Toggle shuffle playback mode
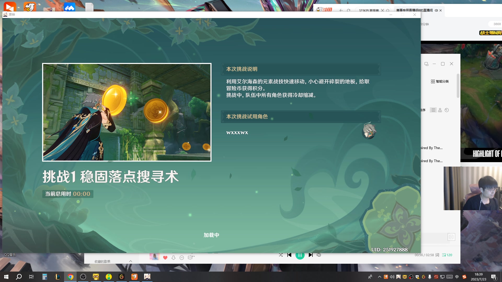Viewport: 502px width, 282px height. [281, 255]
